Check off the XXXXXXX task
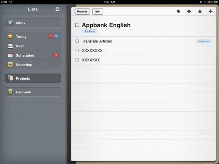Viewport: 219px width, 164px height. pyautogui.click(x=77, y=60)
